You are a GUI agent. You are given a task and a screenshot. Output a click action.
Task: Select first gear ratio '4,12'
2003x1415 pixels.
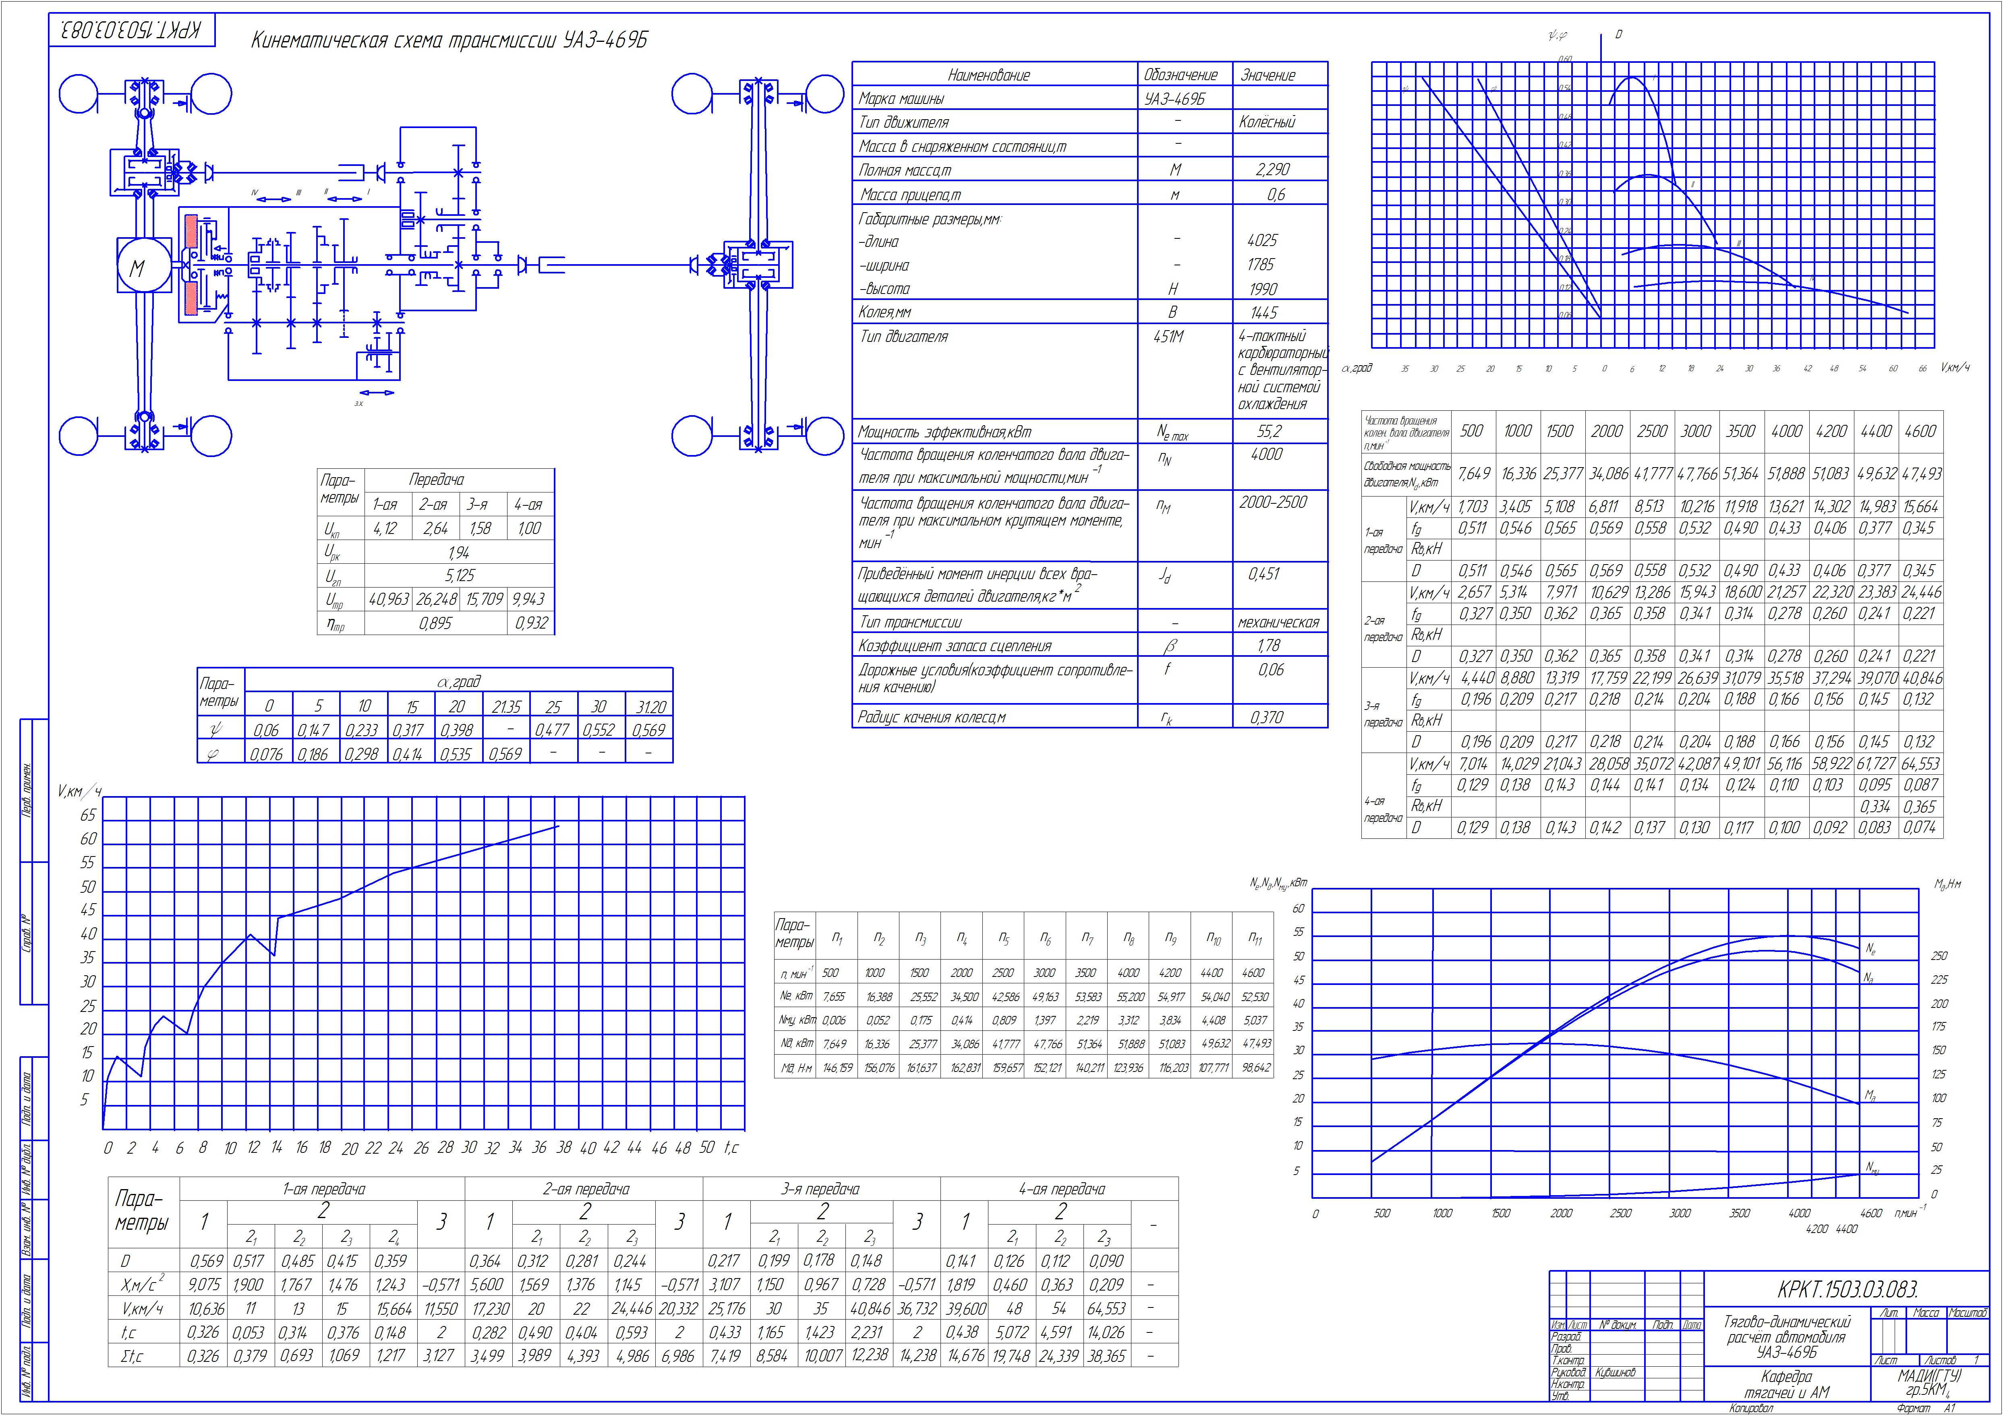tap(385, 529)
